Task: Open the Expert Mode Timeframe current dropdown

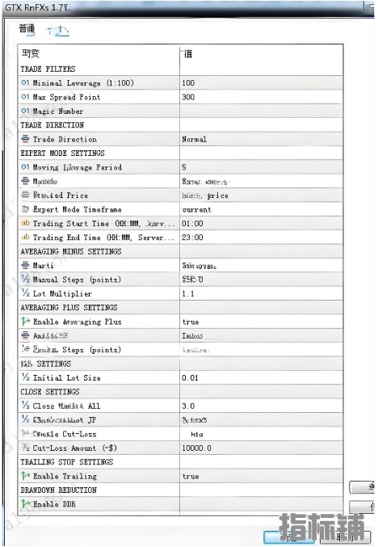Action: click(x=261, y=209)
